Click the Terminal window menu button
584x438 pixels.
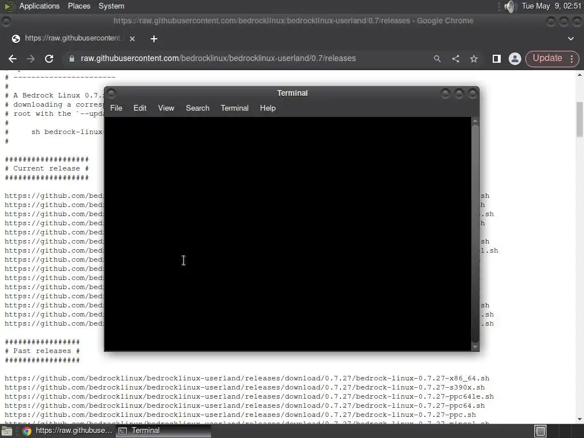pos(111,93)
